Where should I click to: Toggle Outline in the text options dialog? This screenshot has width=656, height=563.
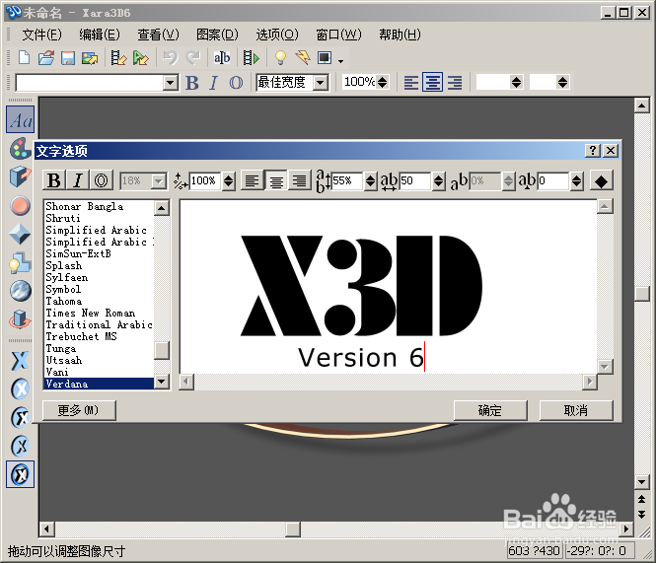101,181
